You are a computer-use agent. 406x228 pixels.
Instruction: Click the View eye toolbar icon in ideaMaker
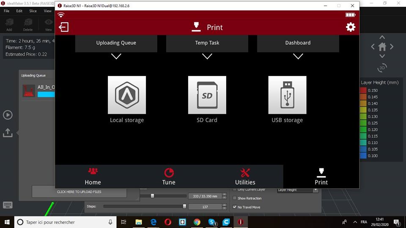coord(49,24)
